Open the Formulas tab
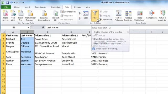Image resolution: width=168 pixels, height=94 pixels. (55, 7)
